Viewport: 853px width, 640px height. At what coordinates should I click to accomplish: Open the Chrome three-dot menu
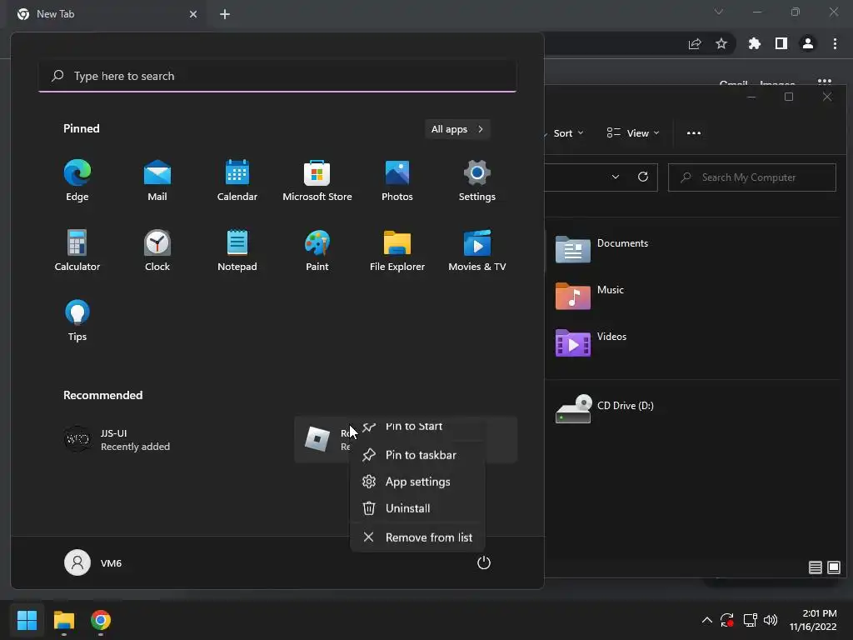[x=835, y=44]
